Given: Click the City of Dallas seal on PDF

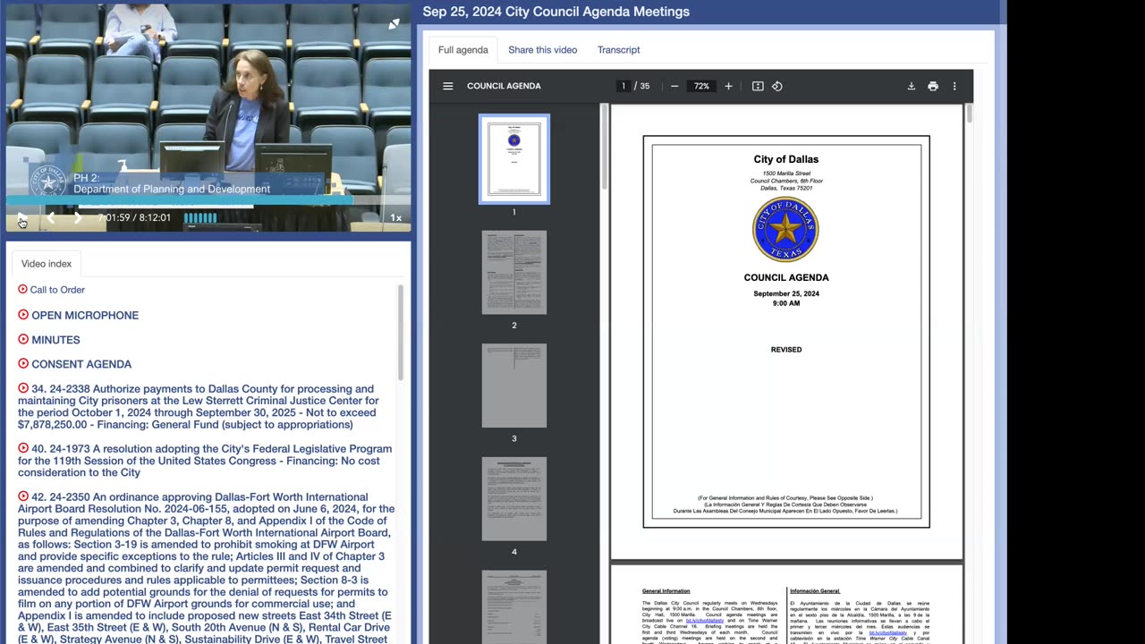Looking at the screenshot, I should click(x=785, y=230).
